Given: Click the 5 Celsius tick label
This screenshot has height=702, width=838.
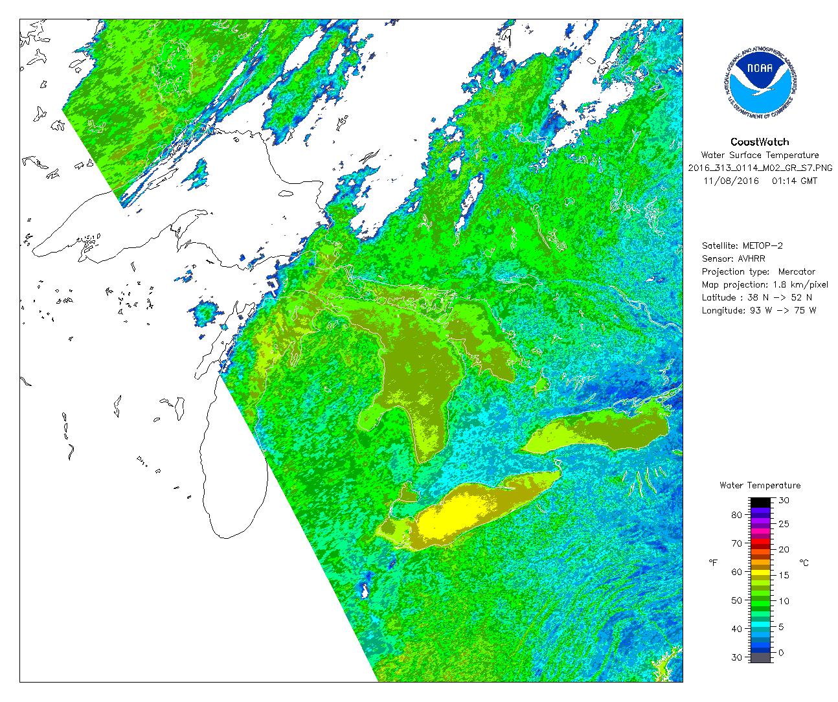Looking at the screenshot, I should click(781, 627).
